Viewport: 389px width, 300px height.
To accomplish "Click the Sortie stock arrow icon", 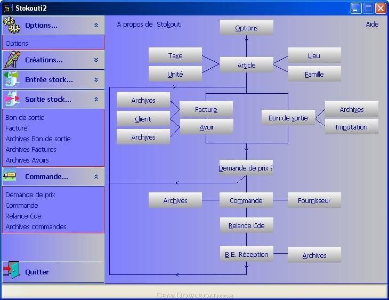I will point(11,99).
